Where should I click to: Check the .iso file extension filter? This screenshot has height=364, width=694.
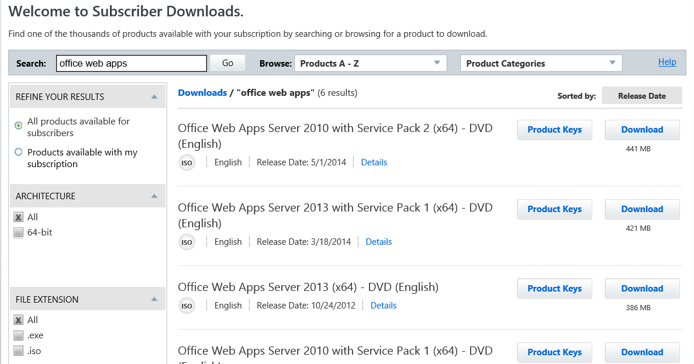click(x=18, y=351)
